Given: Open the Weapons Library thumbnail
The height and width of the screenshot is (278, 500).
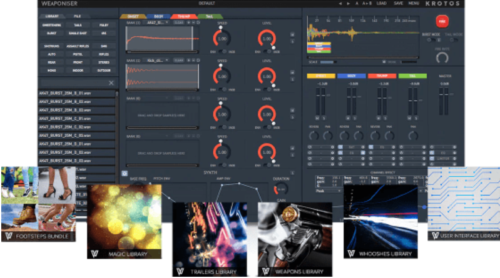Looking at the screenshot, I should [x=290, y=239].
